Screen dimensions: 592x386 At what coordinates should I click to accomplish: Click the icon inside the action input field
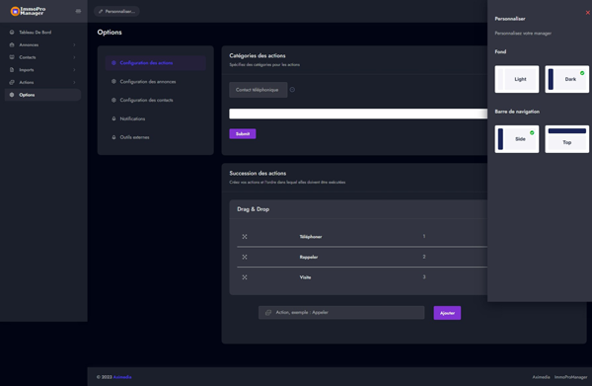click(268, 312)
